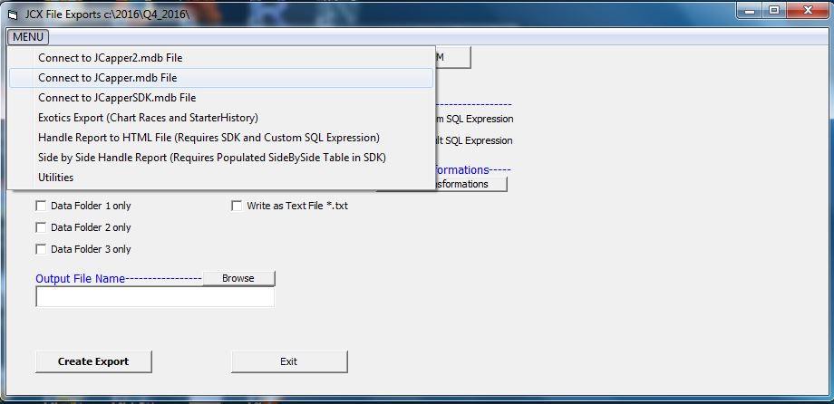Image resolution: width=834 pixels, height=404 pixels.
Task: Choose Connect to JCapper.mdb File
Action: (221, 78)
